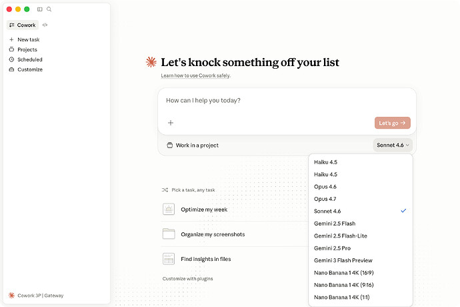The width and height of the screenshot is (460, 307).
Task: Select the Cowork tab
Action: (x=23, y=25)
